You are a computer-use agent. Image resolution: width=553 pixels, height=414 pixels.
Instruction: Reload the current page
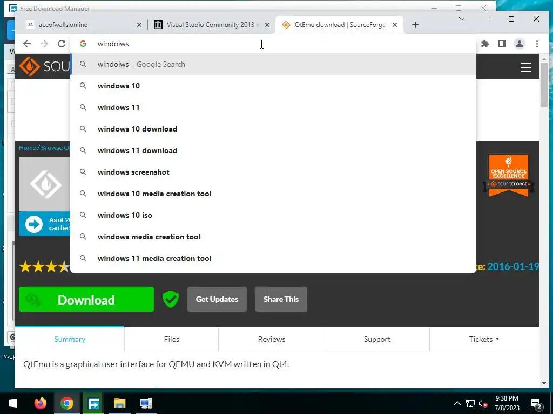coord(62,44)
